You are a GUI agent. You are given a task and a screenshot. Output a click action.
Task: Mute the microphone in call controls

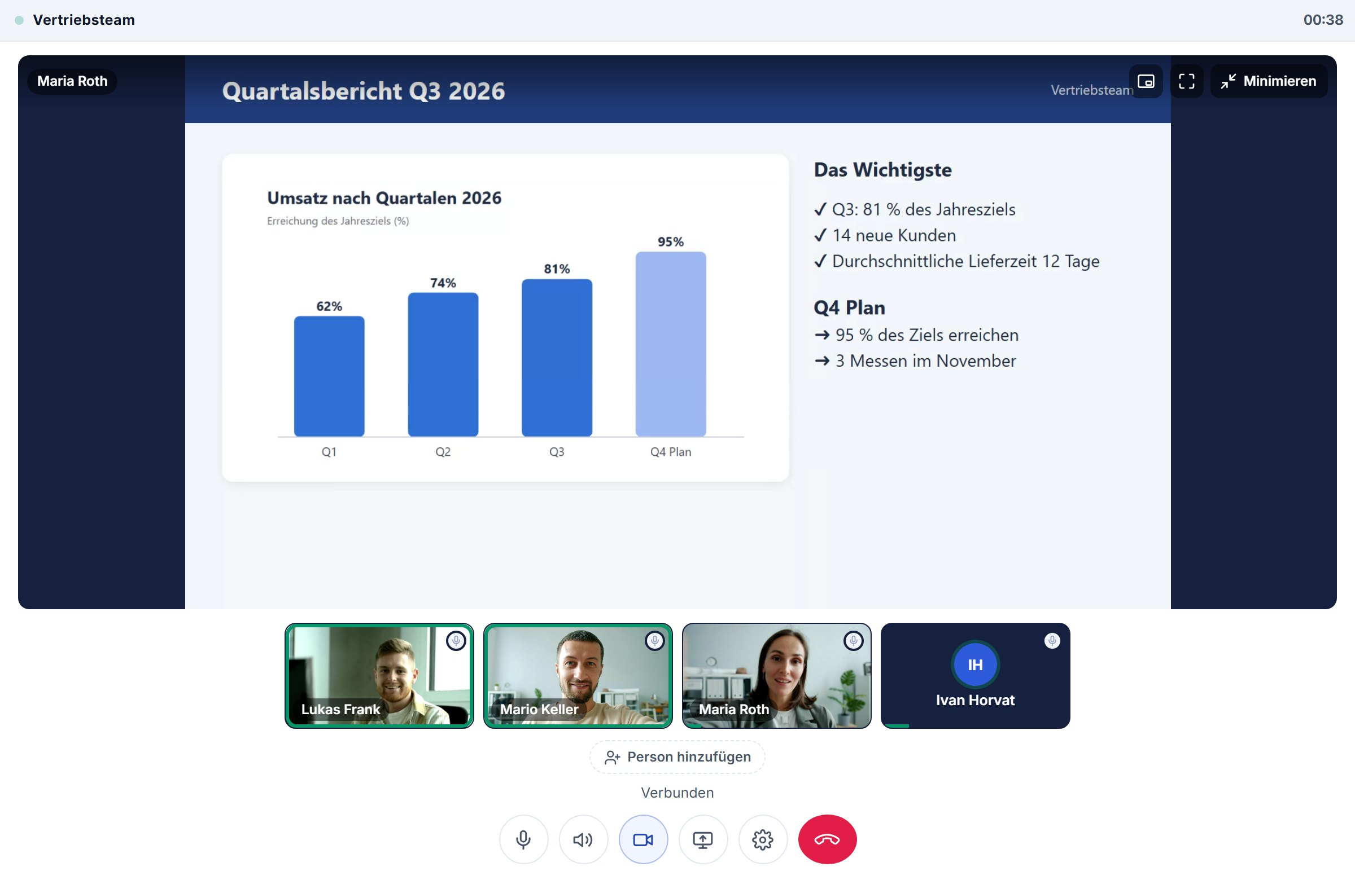click(x=523, y=839)
